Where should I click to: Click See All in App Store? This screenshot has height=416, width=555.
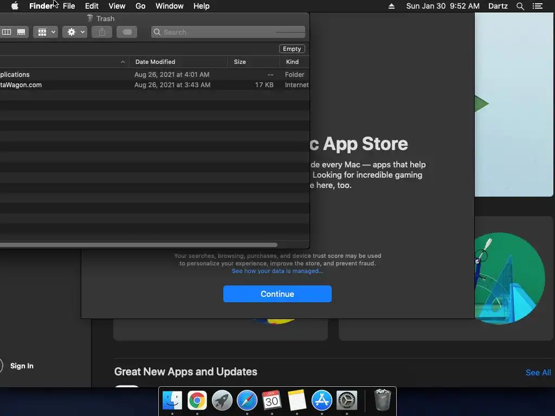pyautogui.click(x=538, y=373)
